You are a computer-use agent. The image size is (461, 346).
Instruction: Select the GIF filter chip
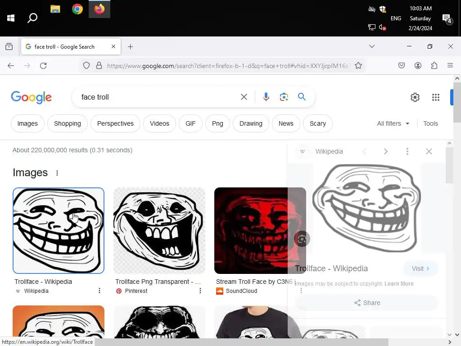coord(190,123)
